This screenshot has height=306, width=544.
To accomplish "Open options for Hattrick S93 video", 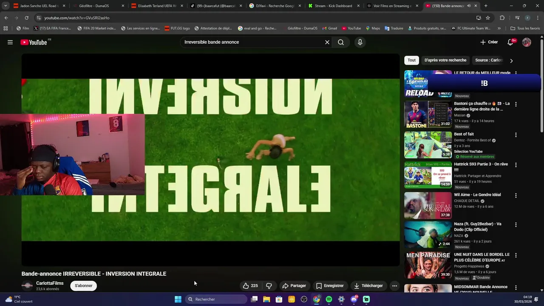I will coord(516,165).
